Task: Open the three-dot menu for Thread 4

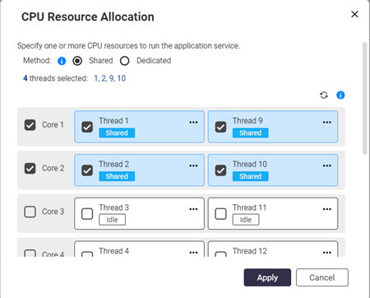Action: (x=193, y=253)
